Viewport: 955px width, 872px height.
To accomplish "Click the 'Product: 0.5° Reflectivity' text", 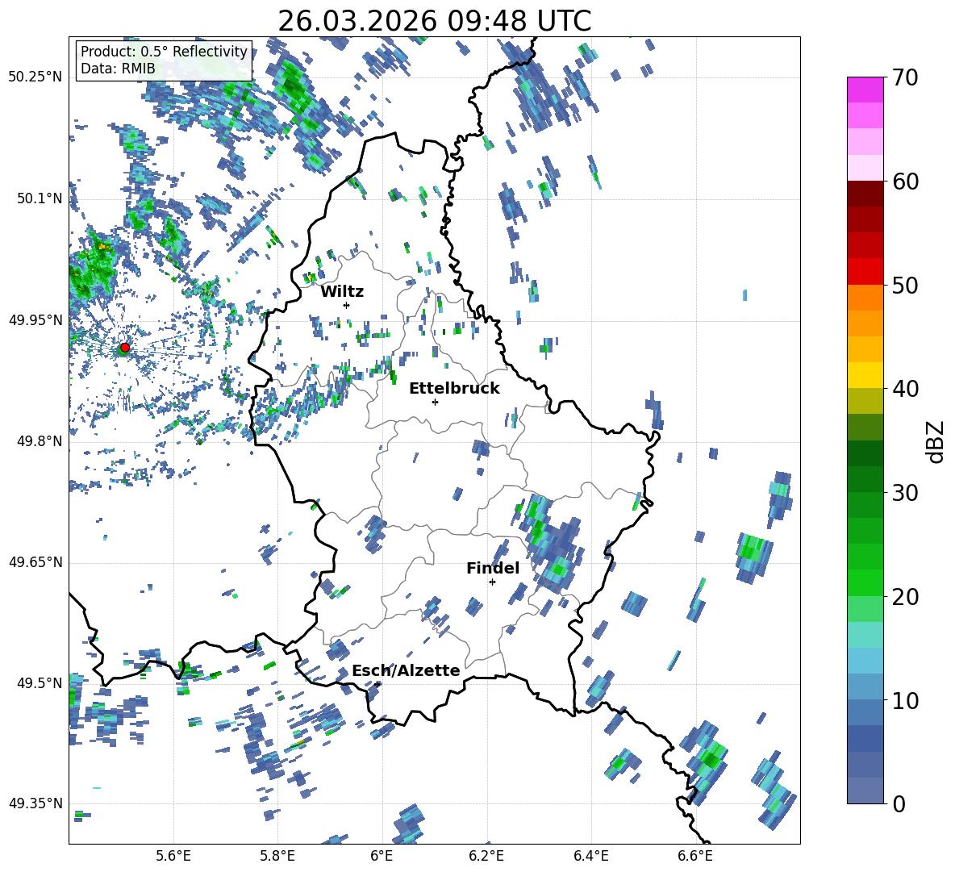I will pos(164,52).
